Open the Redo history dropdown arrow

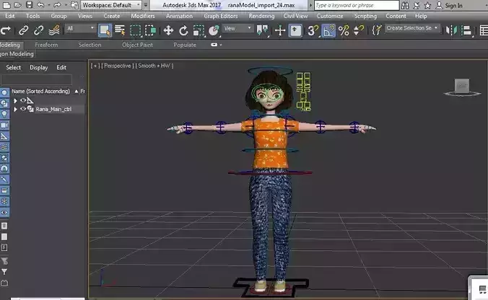coord(66,5)
